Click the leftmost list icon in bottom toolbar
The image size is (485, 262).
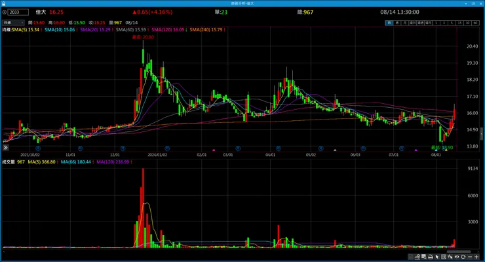410,257
